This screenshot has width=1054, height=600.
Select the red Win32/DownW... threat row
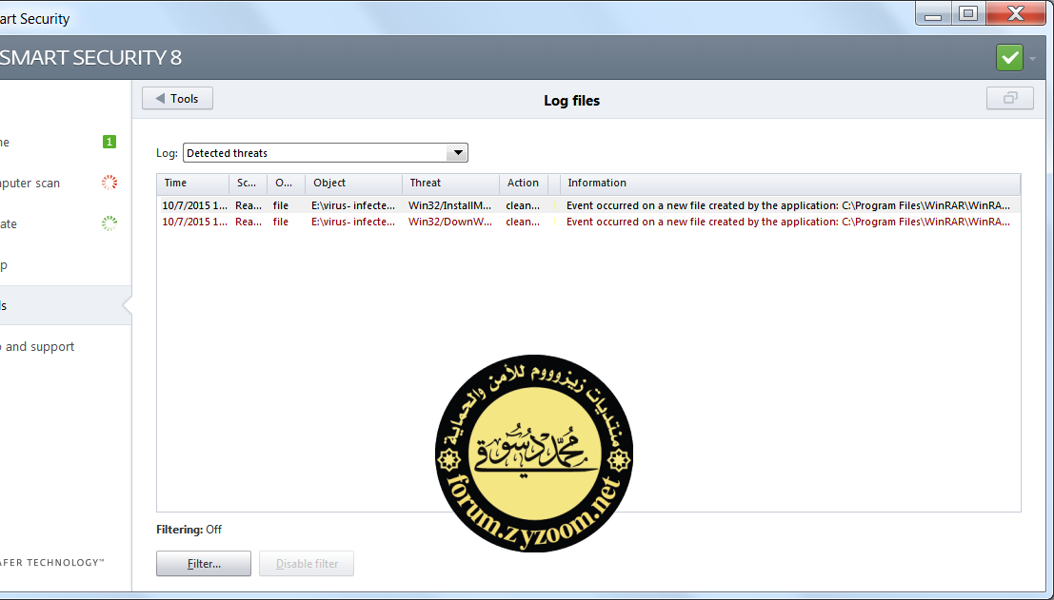pos(588,222)
